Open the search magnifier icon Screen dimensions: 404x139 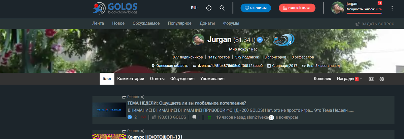[x=222, y=8]
